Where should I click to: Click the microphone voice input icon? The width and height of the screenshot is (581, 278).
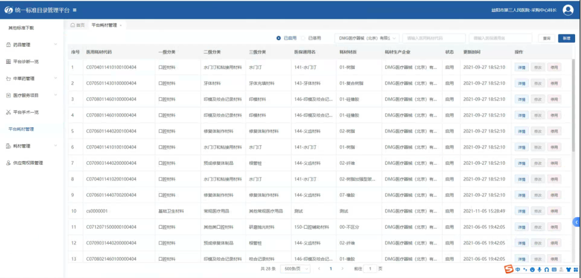540,269
